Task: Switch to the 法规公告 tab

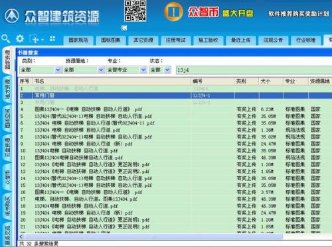Action: coord(274,40)
